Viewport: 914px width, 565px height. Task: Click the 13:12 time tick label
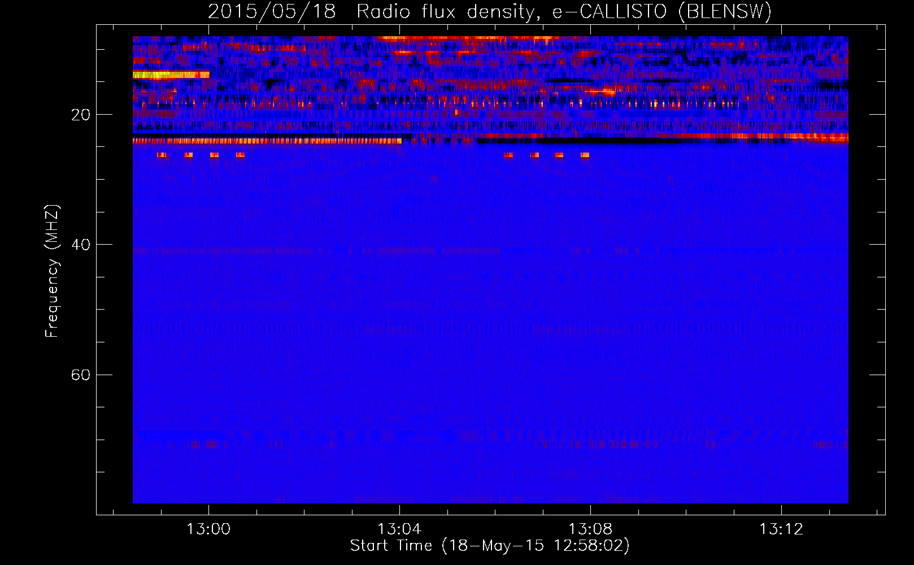pyautogui.click(x=781, y=529)
